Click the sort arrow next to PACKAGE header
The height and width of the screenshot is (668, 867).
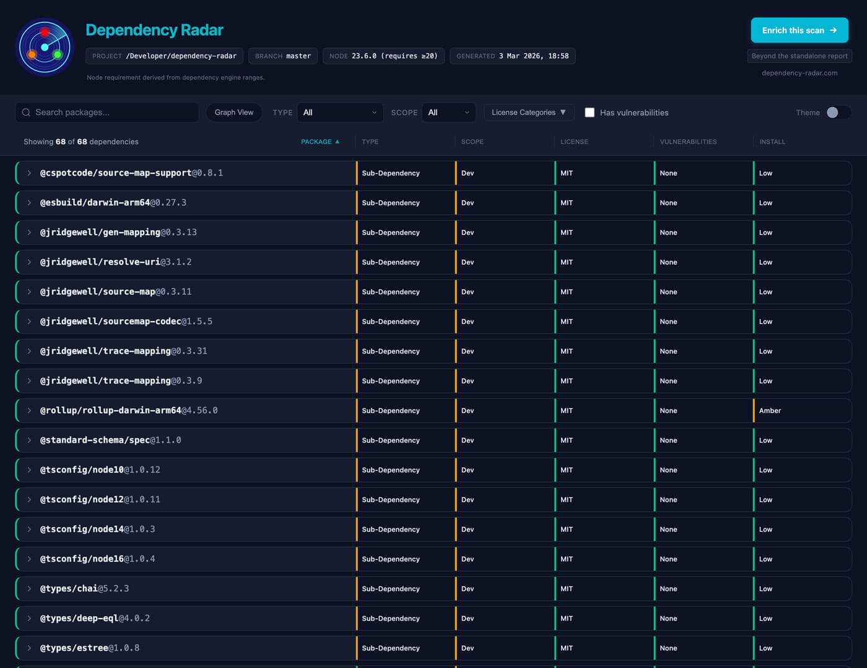coord(338,142)
